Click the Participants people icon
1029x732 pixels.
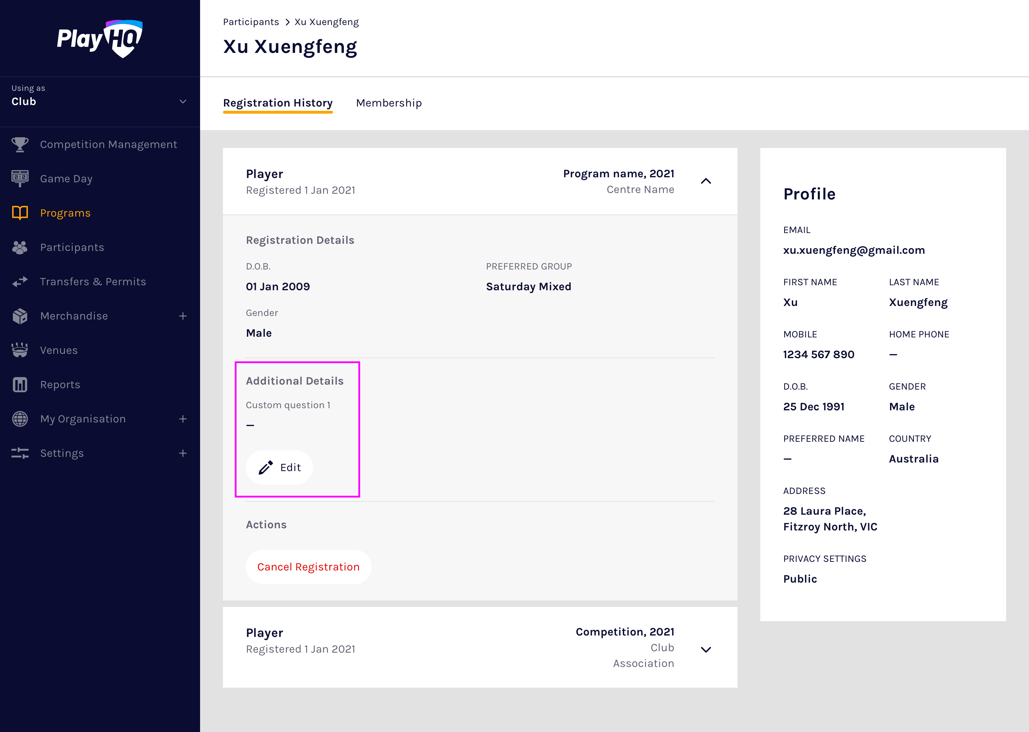[x=20, y=247]
